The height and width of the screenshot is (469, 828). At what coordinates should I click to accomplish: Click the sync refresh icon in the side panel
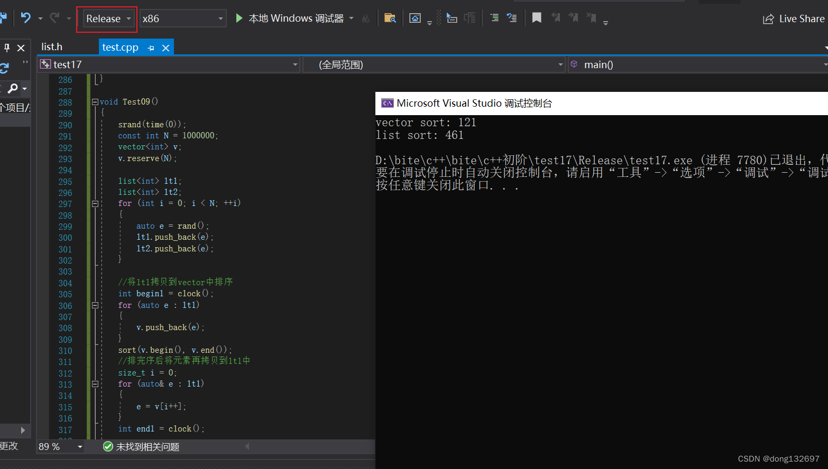click(x=4, y=68)
